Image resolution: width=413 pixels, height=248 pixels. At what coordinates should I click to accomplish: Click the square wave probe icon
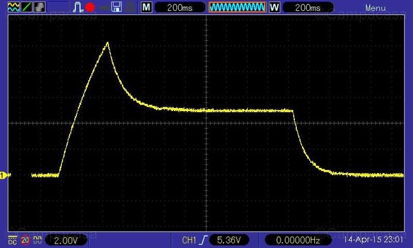tap(38, 240)
